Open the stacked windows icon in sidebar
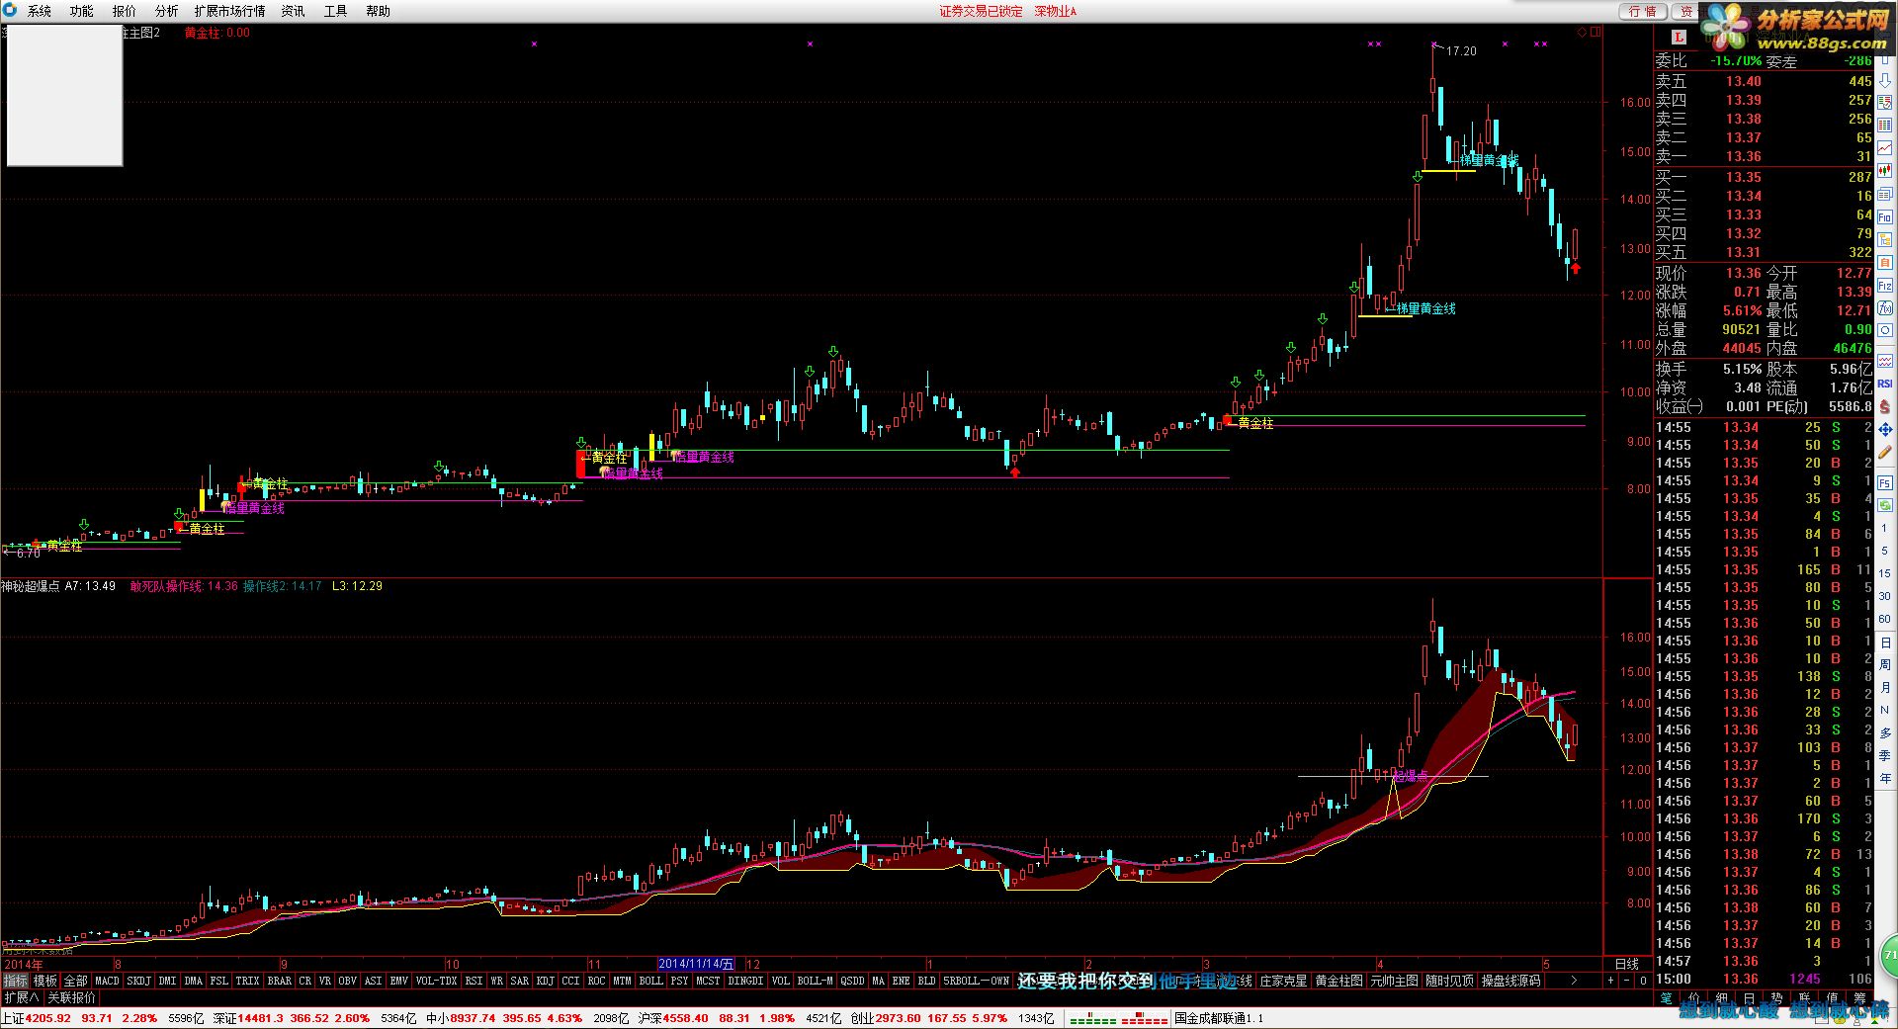 (x=1885, y=194)
